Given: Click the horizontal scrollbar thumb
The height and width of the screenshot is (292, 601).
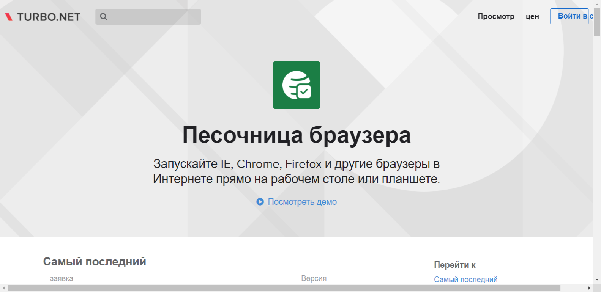Looking at the screenshot, I should tap(284, 288).
